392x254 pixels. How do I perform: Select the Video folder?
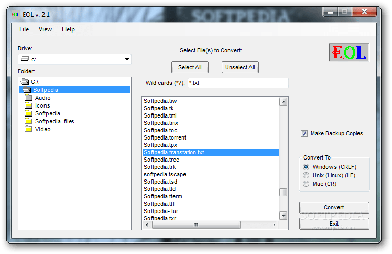43,129
